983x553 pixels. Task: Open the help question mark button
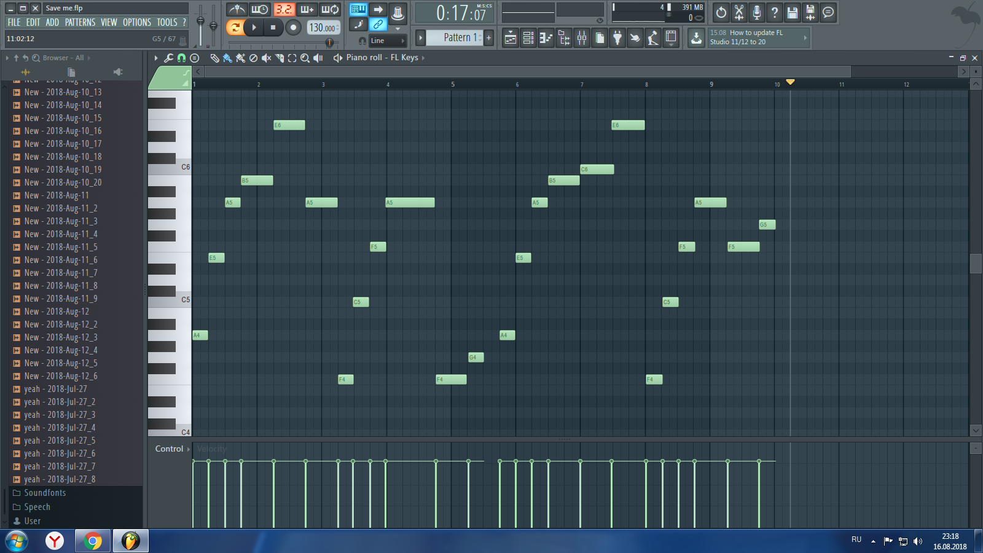(775, 12)
